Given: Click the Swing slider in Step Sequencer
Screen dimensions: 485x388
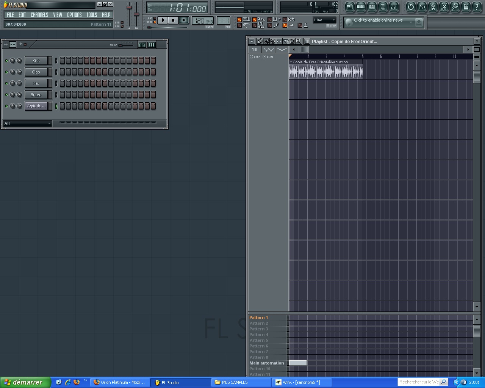Looking at the screenshot, I should point(126,45).
